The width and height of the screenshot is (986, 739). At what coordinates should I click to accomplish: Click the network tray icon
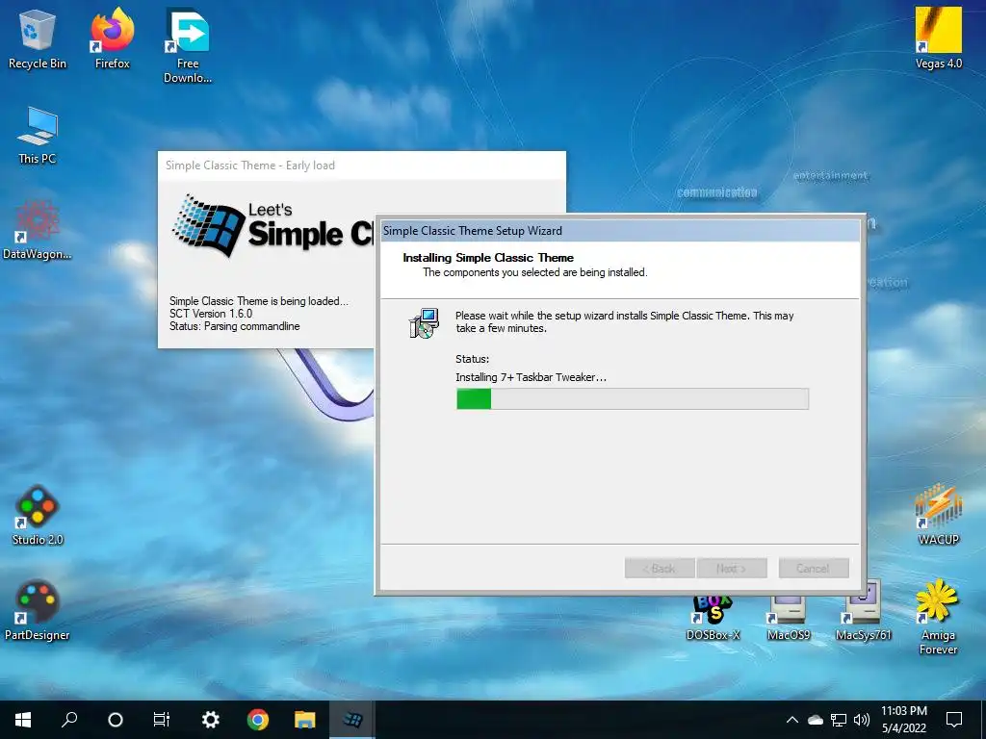(839, 720)
